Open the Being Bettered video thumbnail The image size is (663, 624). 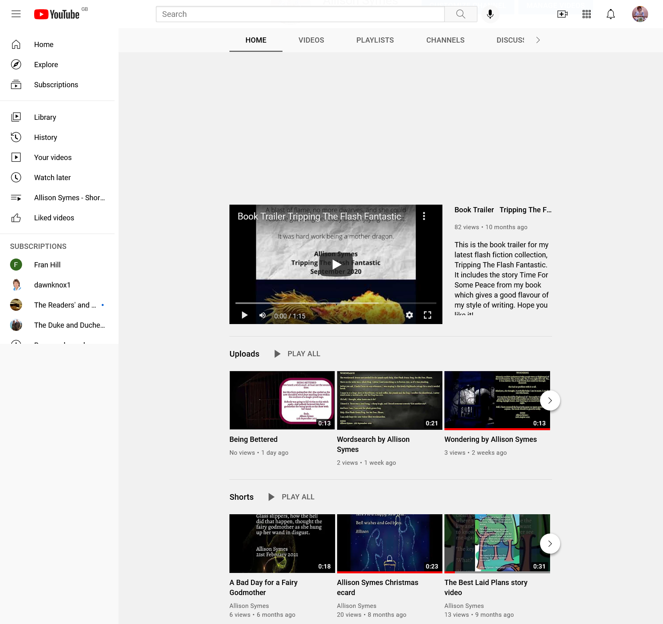[x=282, y=400]
